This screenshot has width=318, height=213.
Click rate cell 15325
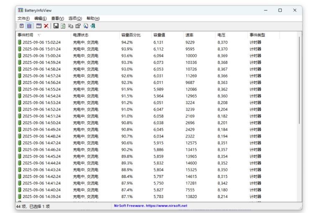[191, 170]
